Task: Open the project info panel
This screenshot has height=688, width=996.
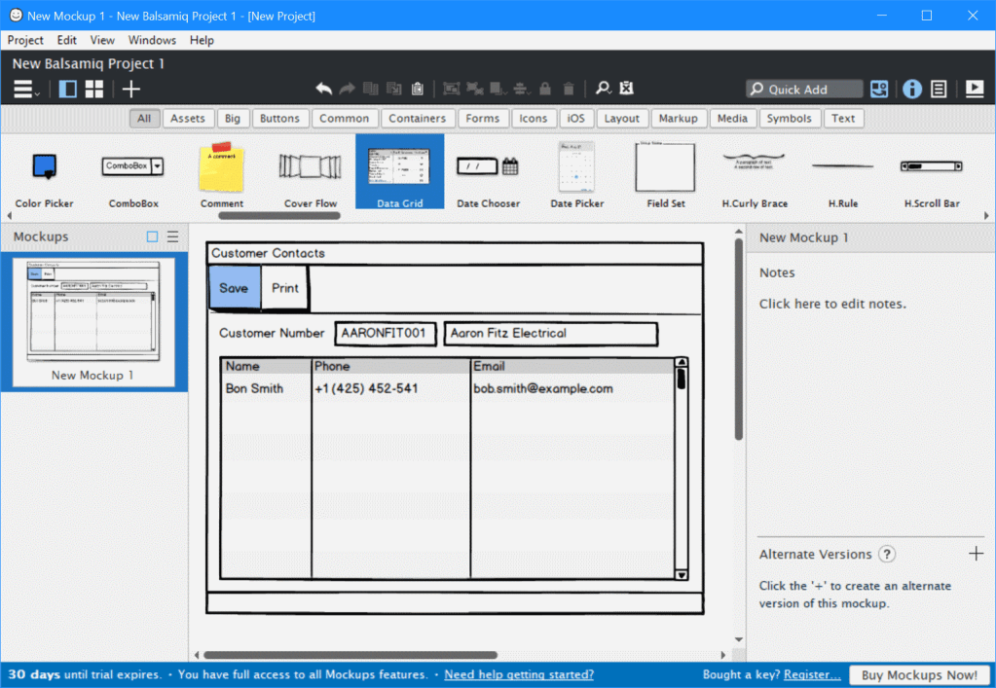Action: (x=911, y=89)
